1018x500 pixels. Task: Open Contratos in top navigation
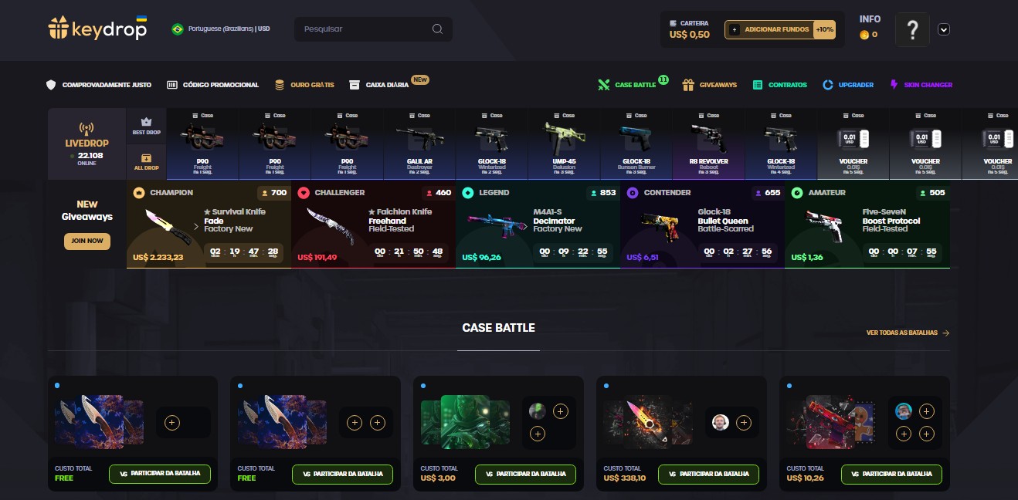click(779, 84)
